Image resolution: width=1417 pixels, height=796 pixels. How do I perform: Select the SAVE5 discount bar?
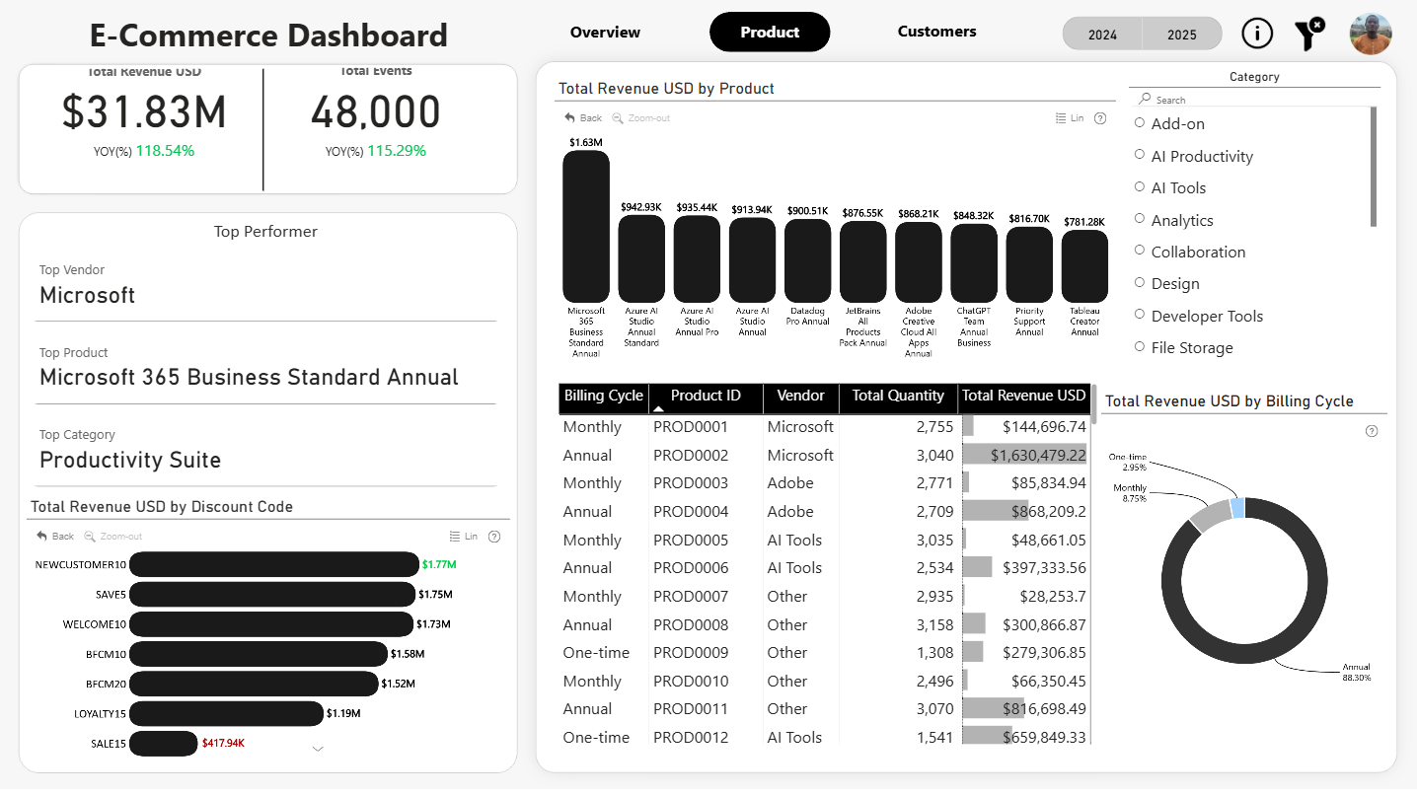tap(272, 595)
